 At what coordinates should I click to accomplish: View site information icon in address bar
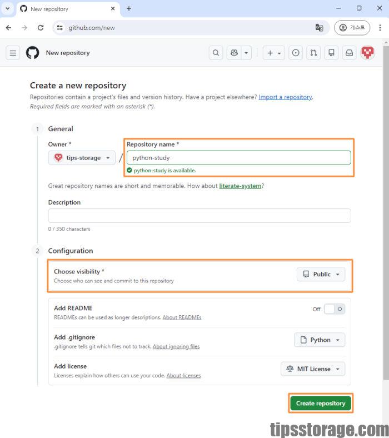tap(60, 28)
